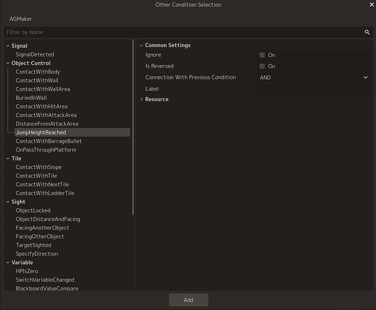Expand the Resource section
The width and height of the screenshot is (376, 310).
(141, 99)
